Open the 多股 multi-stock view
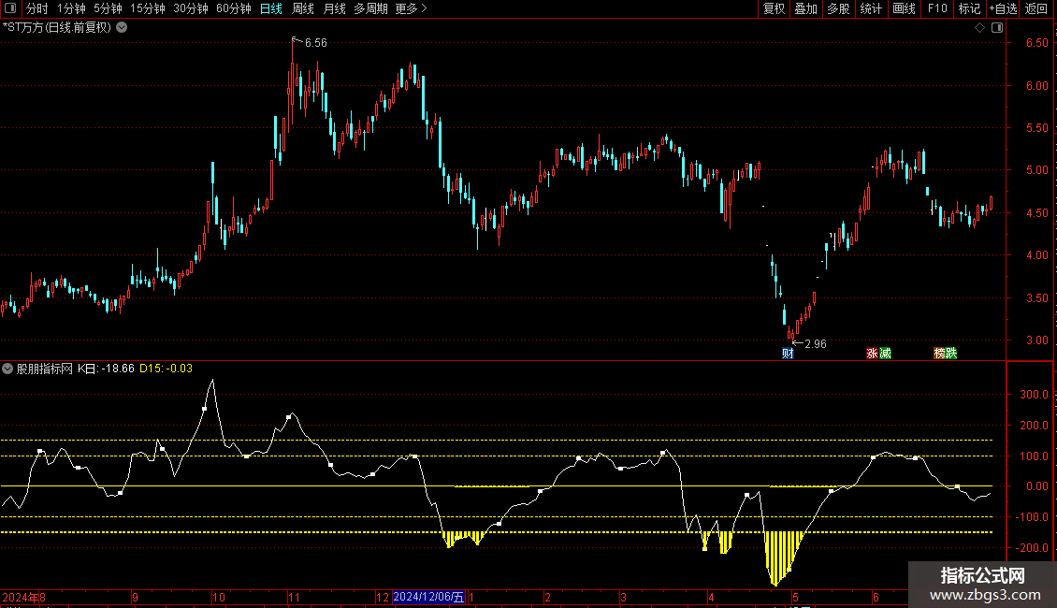 click(838, 8)
